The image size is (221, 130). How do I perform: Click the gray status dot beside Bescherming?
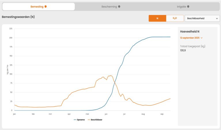[x=119, y=6]
